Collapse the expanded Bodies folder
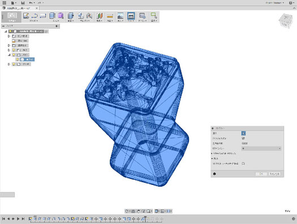The height and width of the screenshot is (224, 297). coord(9,55)
